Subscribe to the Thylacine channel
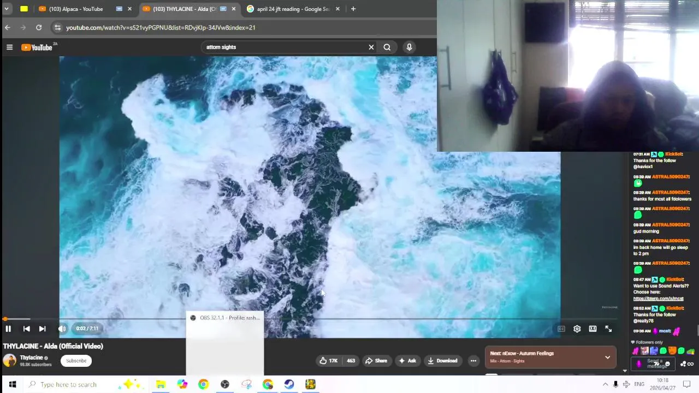 [x=76, y=360]
